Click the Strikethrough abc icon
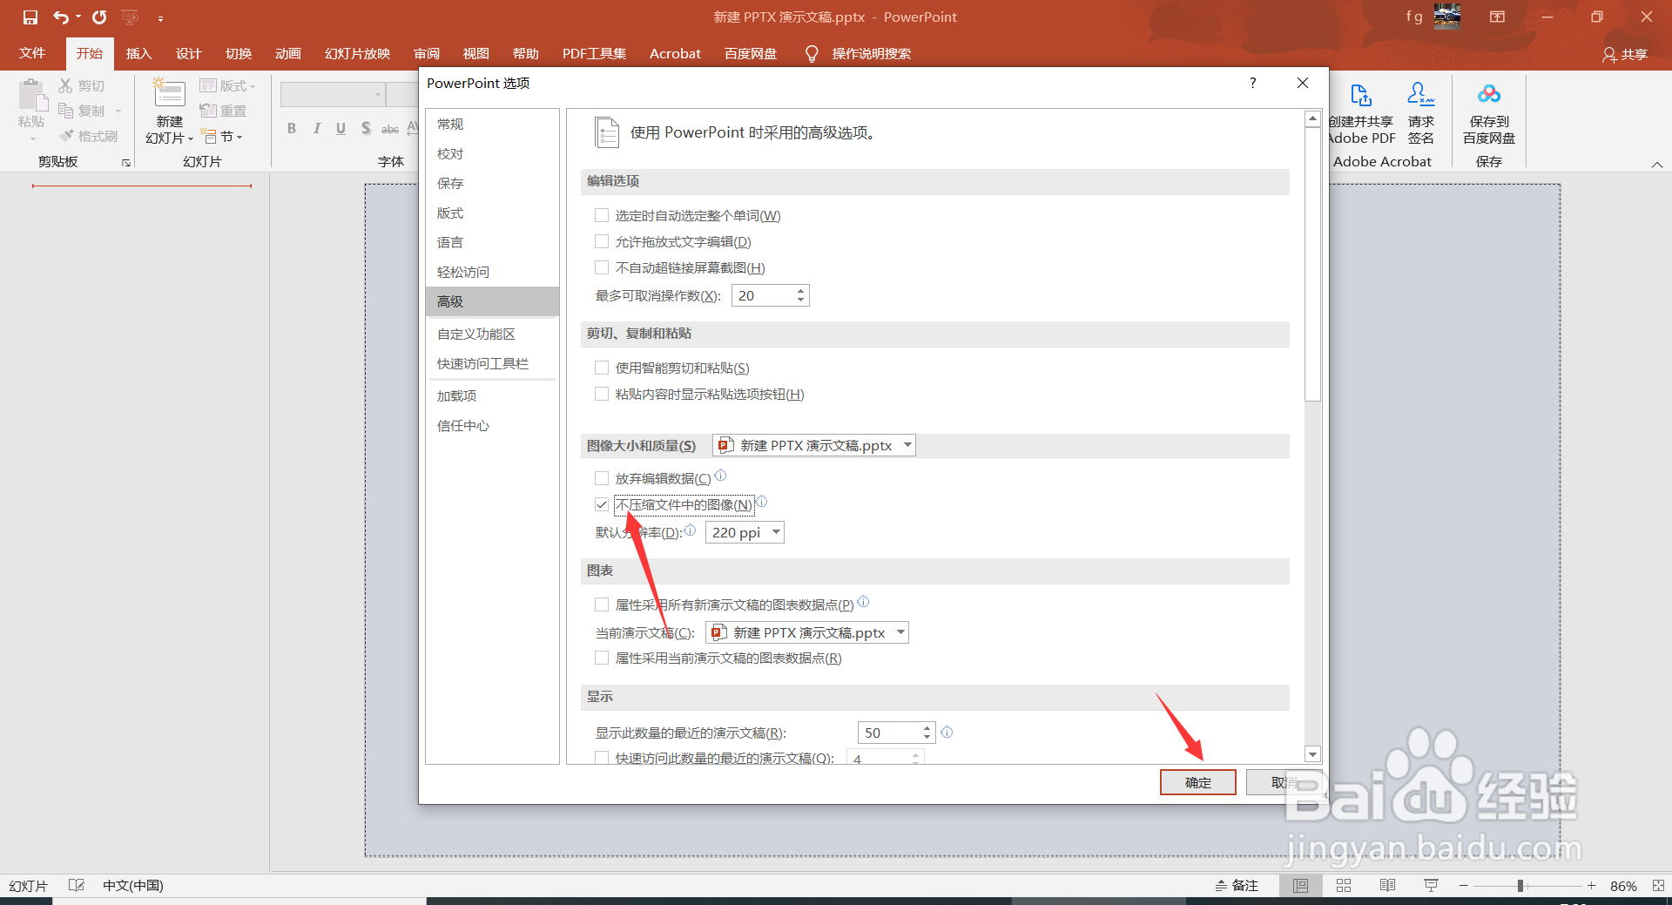This screenshot has height=905, width=1672. 390,128
